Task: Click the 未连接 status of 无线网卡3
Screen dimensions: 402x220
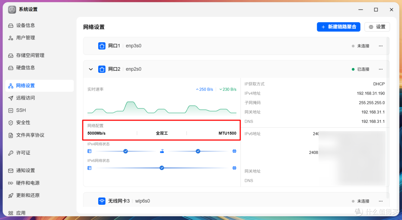Action: click(360, 201)
